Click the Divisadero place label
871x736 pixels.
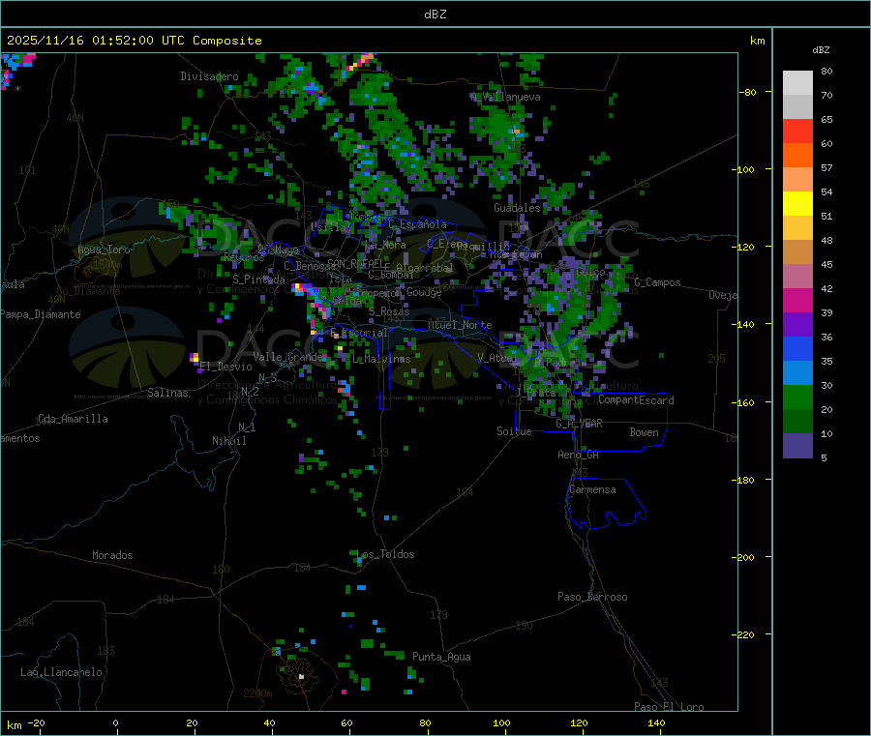pyautogui.click(x=209, y=76)
